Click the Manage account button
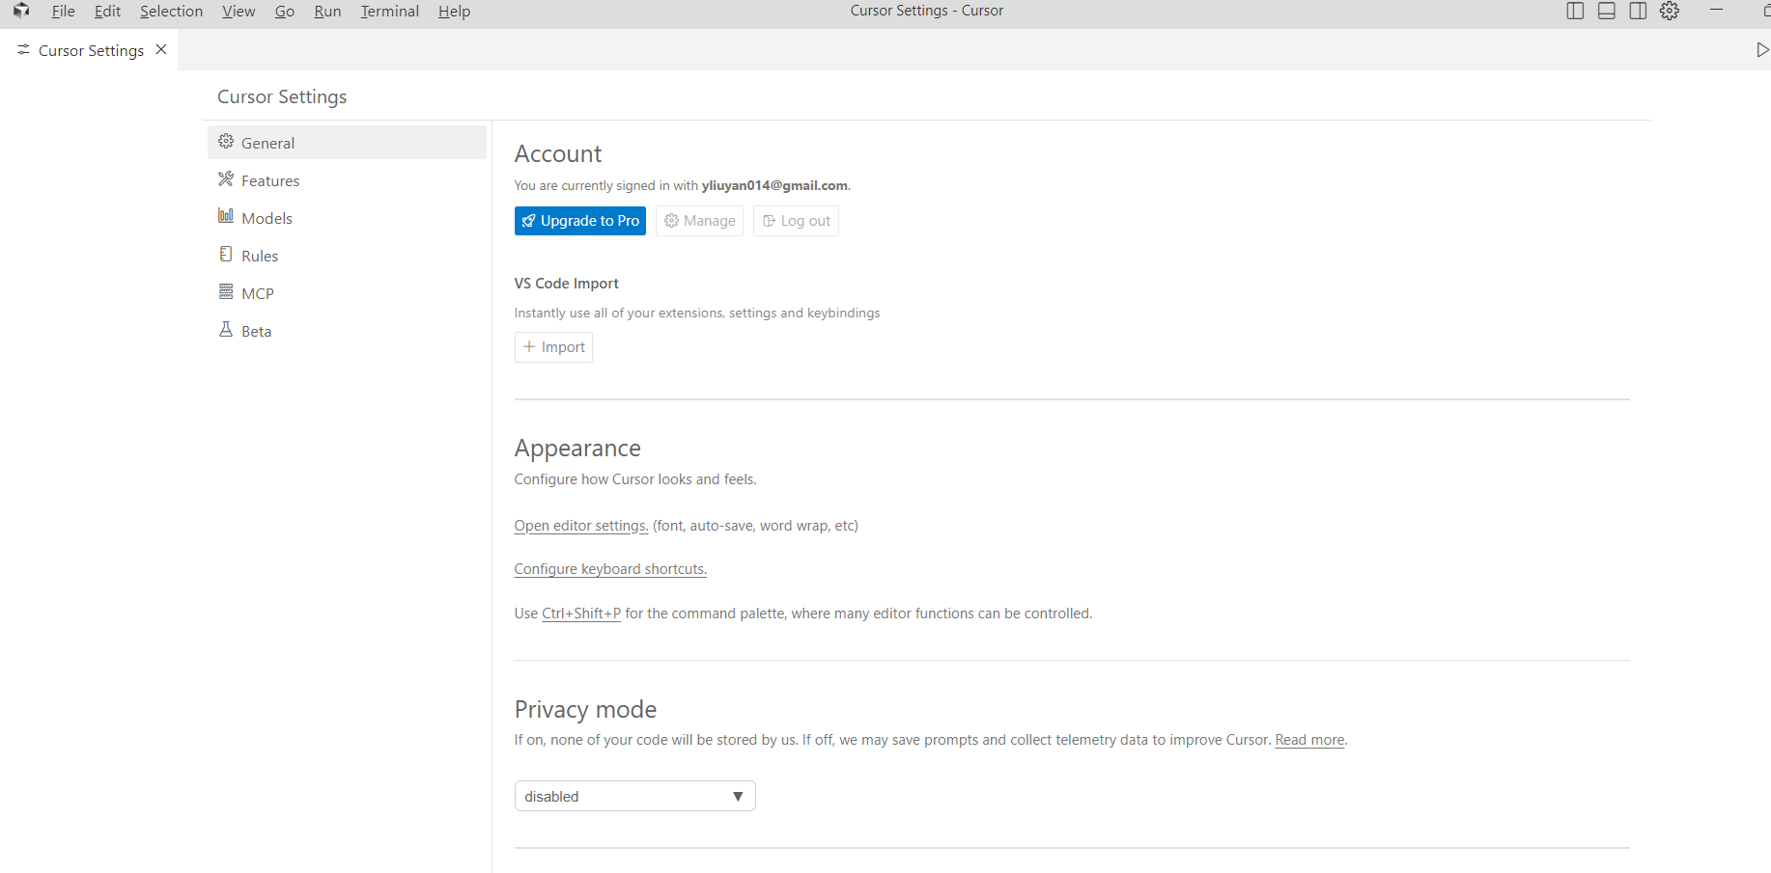 click(x=700, y=221)
